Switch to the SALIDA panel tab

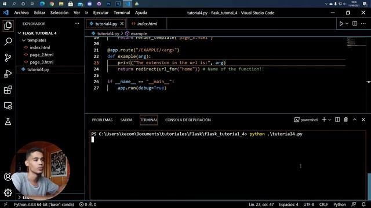126,120
